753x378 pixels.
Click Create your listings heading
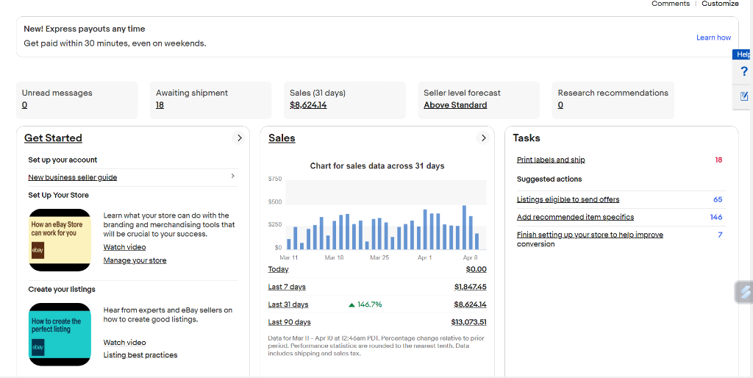62,289
